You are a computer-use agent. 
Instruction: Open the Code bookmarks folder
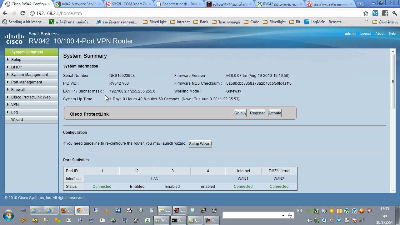(252, 22)
